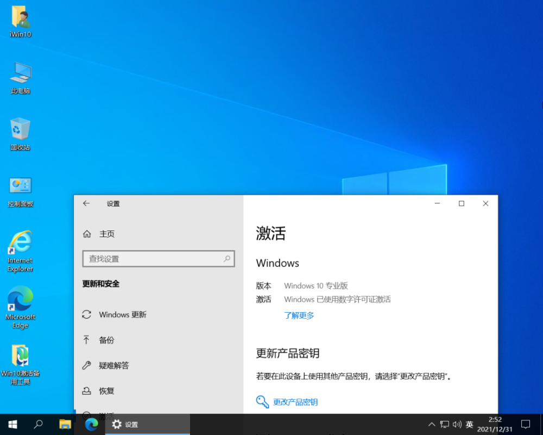The width and height of the screenshot is (543, 435).
Task: Open the notification center icon
Action: (x=526, y=424)
